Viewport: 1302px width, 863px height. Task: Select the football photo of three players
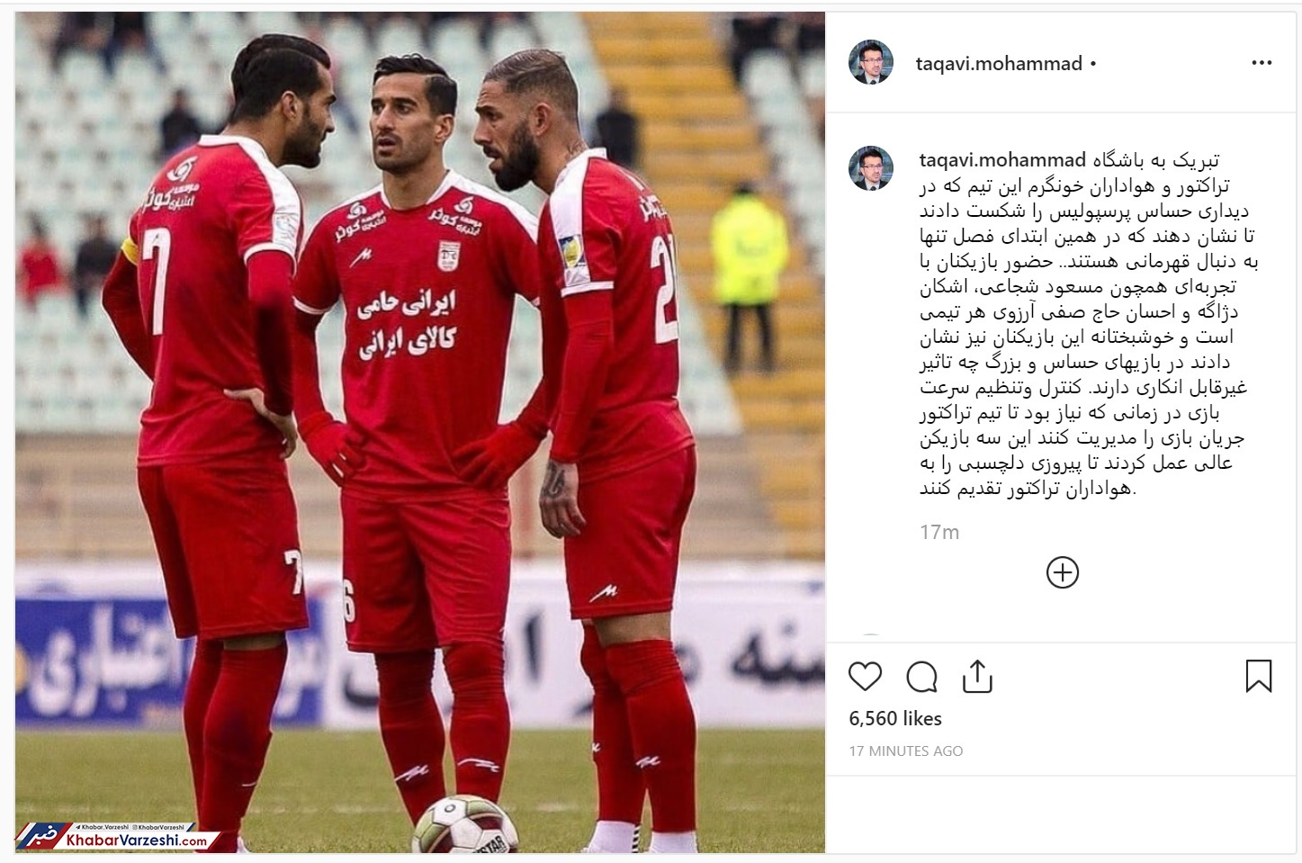(420, 432)
